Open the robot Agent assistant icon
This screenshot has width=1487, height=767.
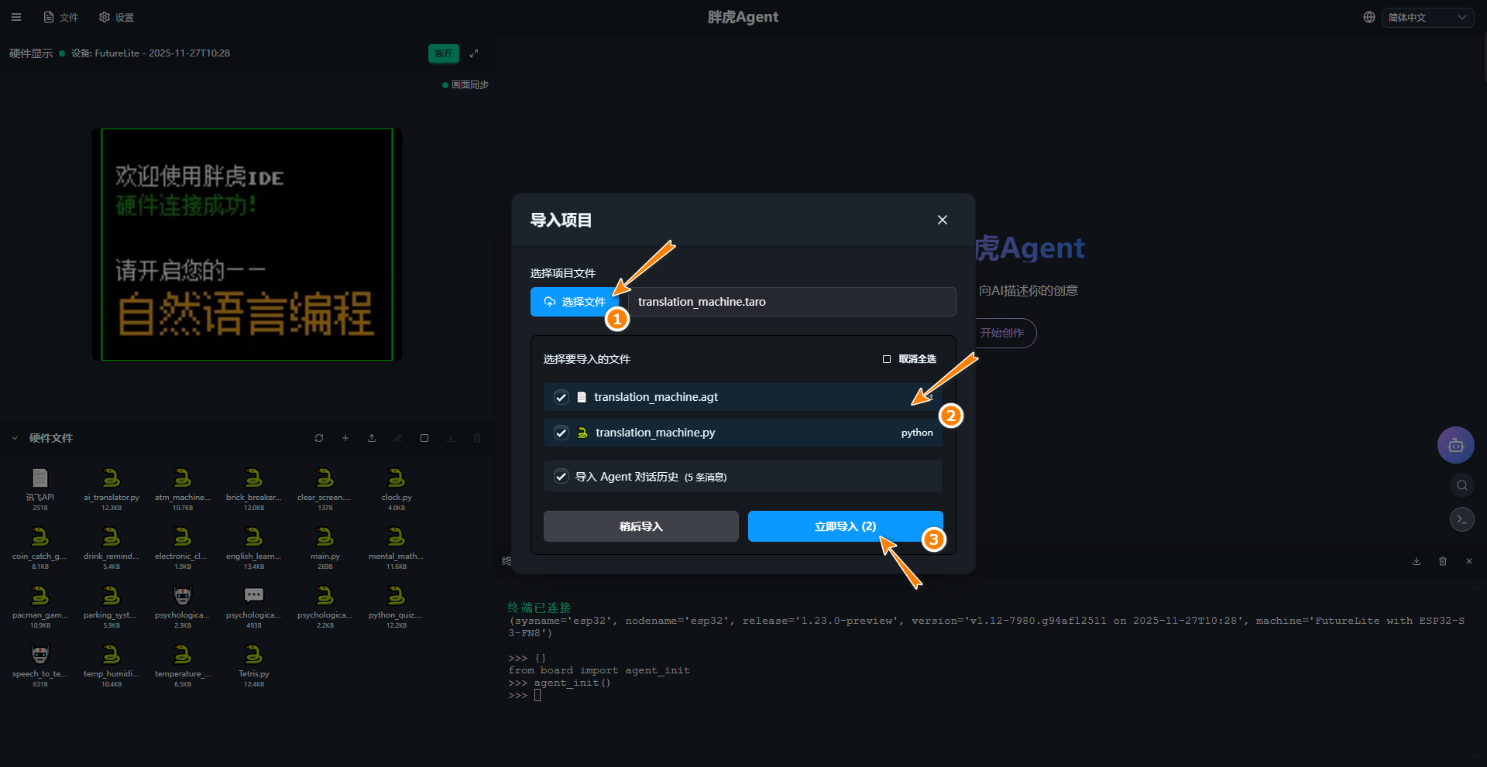coord(1455,445)
